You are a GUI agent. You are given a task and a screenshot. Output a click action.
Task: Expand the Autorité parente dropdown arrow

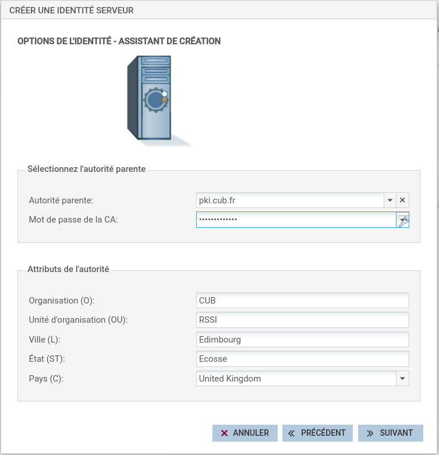(390, 200)
